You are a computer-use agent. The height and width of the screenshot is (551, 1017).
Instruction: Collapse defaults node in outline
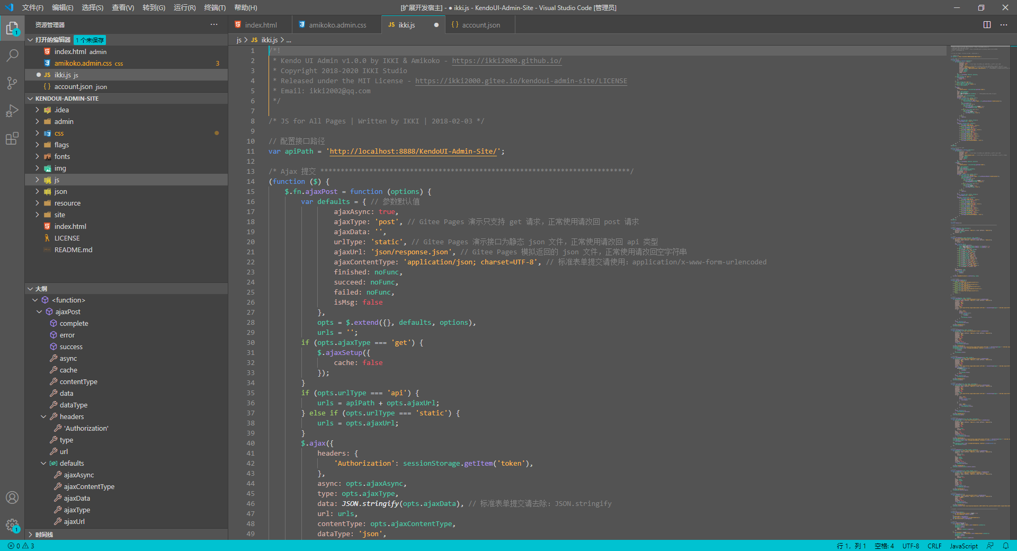(43, 463)
